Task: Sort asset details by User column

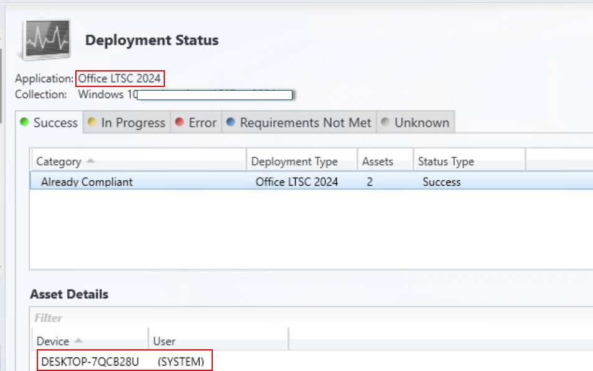Action: point(164,341)
